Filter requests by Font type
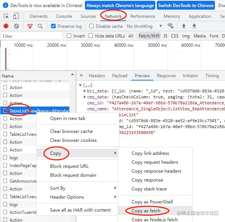Viewport: 225px width, 222px height. [x=214, y=36]
